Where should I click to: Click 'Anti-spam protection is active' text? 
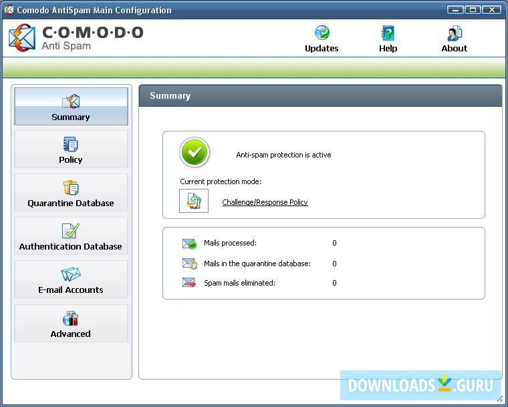click(283, 155)
